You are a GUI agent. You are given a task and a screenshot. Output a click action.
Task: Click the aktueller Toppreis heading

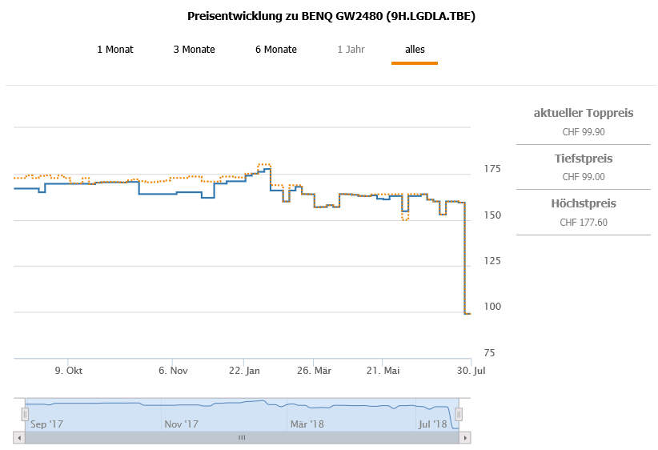584,113
